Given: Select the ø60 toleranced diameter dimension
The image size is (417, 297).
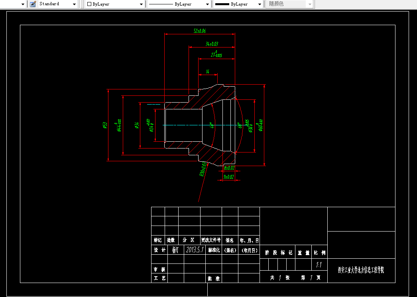Looking at the screenshot, I should point(259,125).
